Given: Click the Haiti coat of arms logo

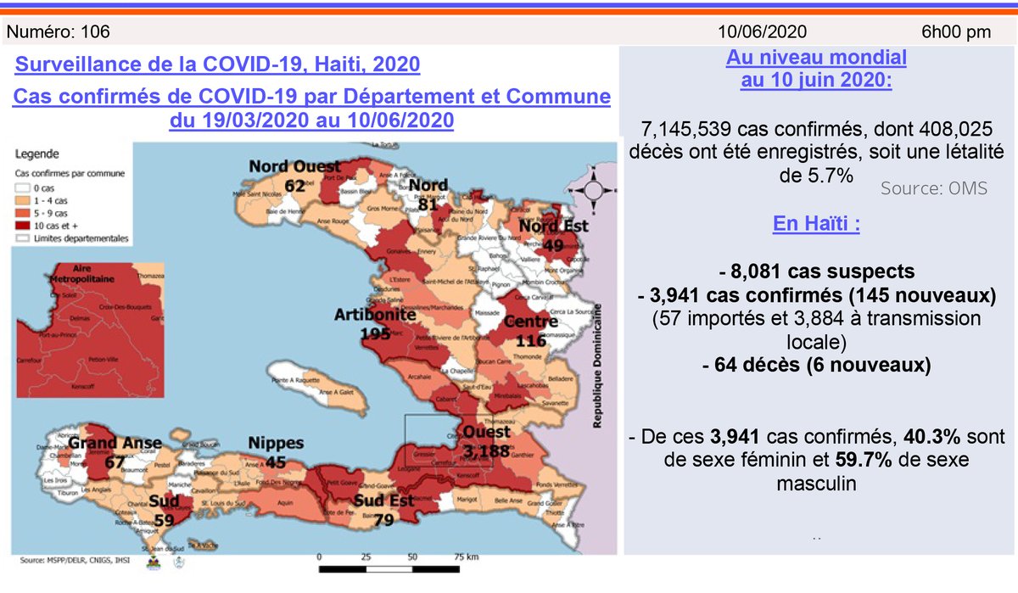Looking at the screenshot, I should [x=155, y=561].
